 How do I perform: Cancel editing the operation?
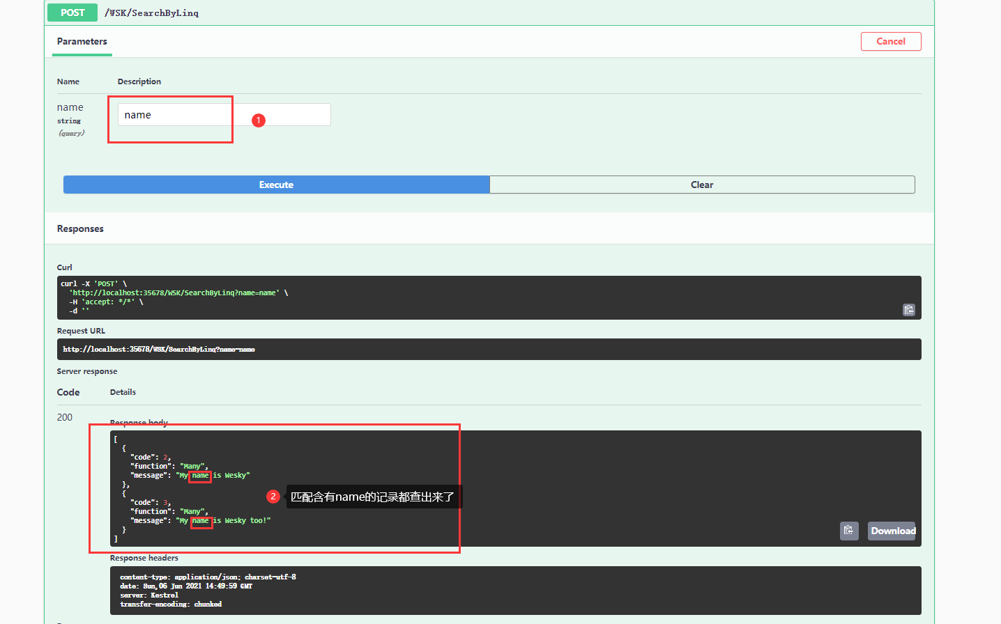point(891,41)
